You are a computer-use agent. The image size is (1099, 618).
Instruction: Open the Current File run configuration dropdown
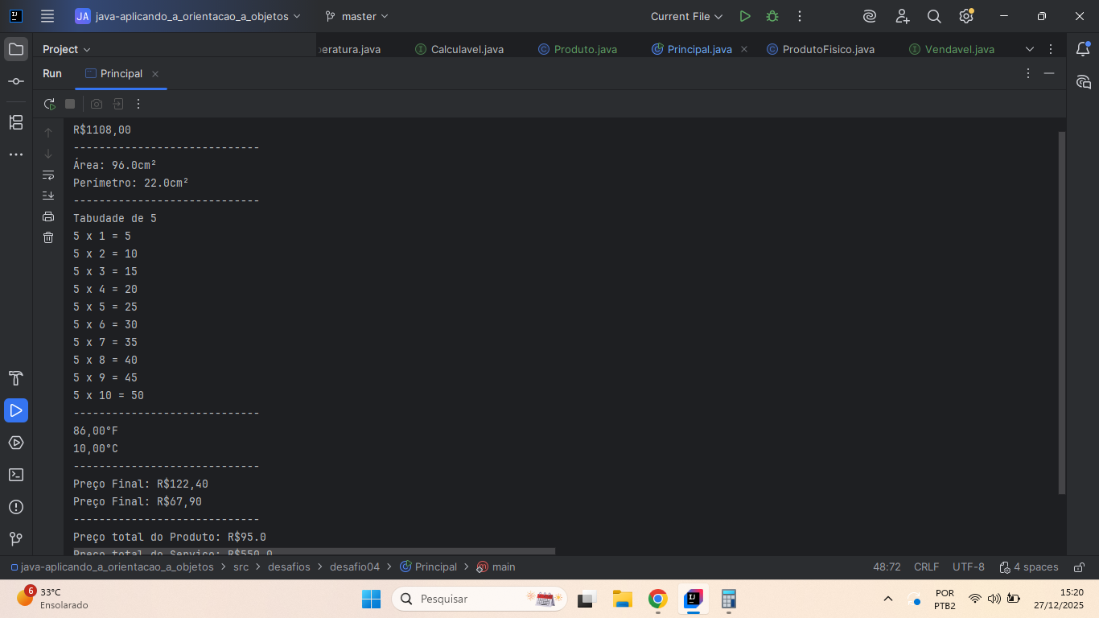coord(687,16)
